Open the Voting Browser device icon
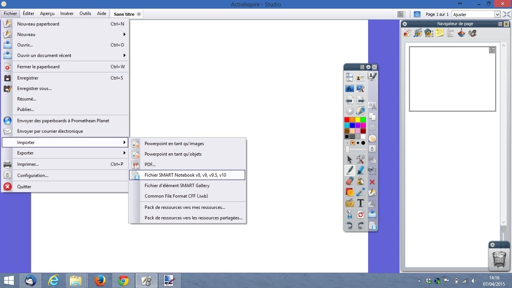Viewport: 512px width, 288px height. pyautogui.click(x=473, y=33)
